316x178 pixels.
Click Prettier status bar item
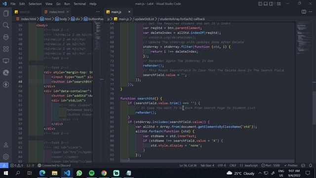(x=291, y=165)
